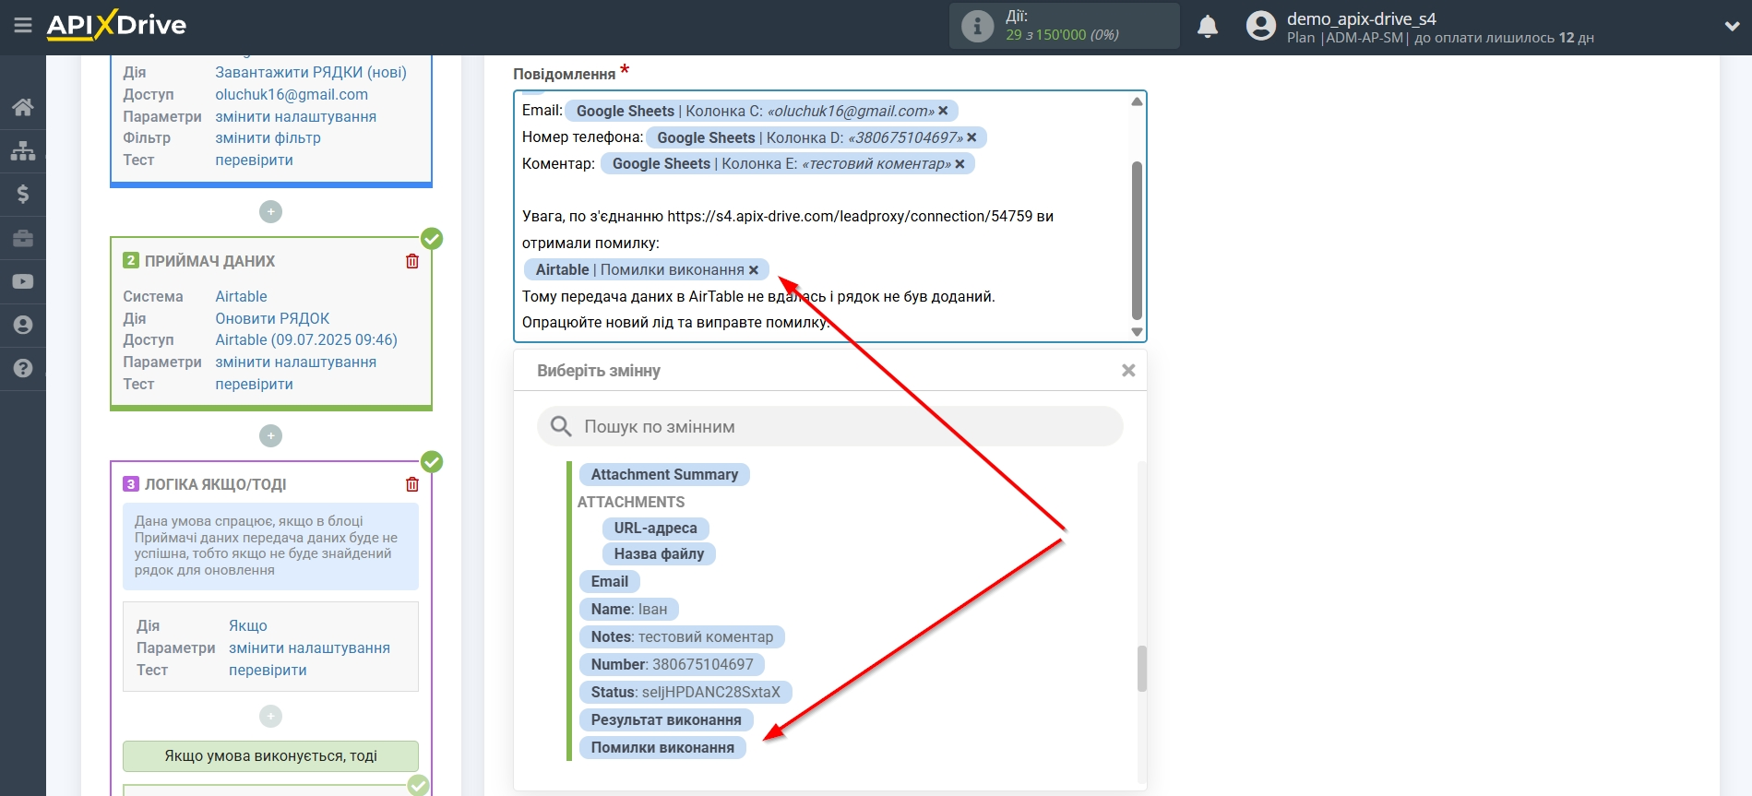Remove Airtable Помилки виконання variable
1752x796 pixels.
pyautogui.click(x=754, y=270)
